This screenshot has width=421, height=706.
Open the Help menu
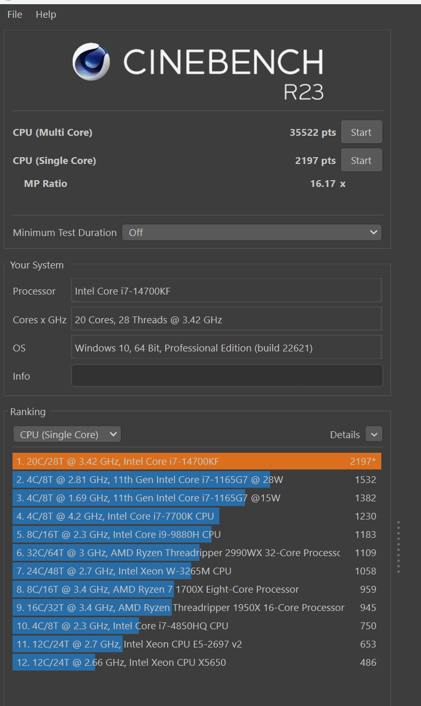coord(46,15)
